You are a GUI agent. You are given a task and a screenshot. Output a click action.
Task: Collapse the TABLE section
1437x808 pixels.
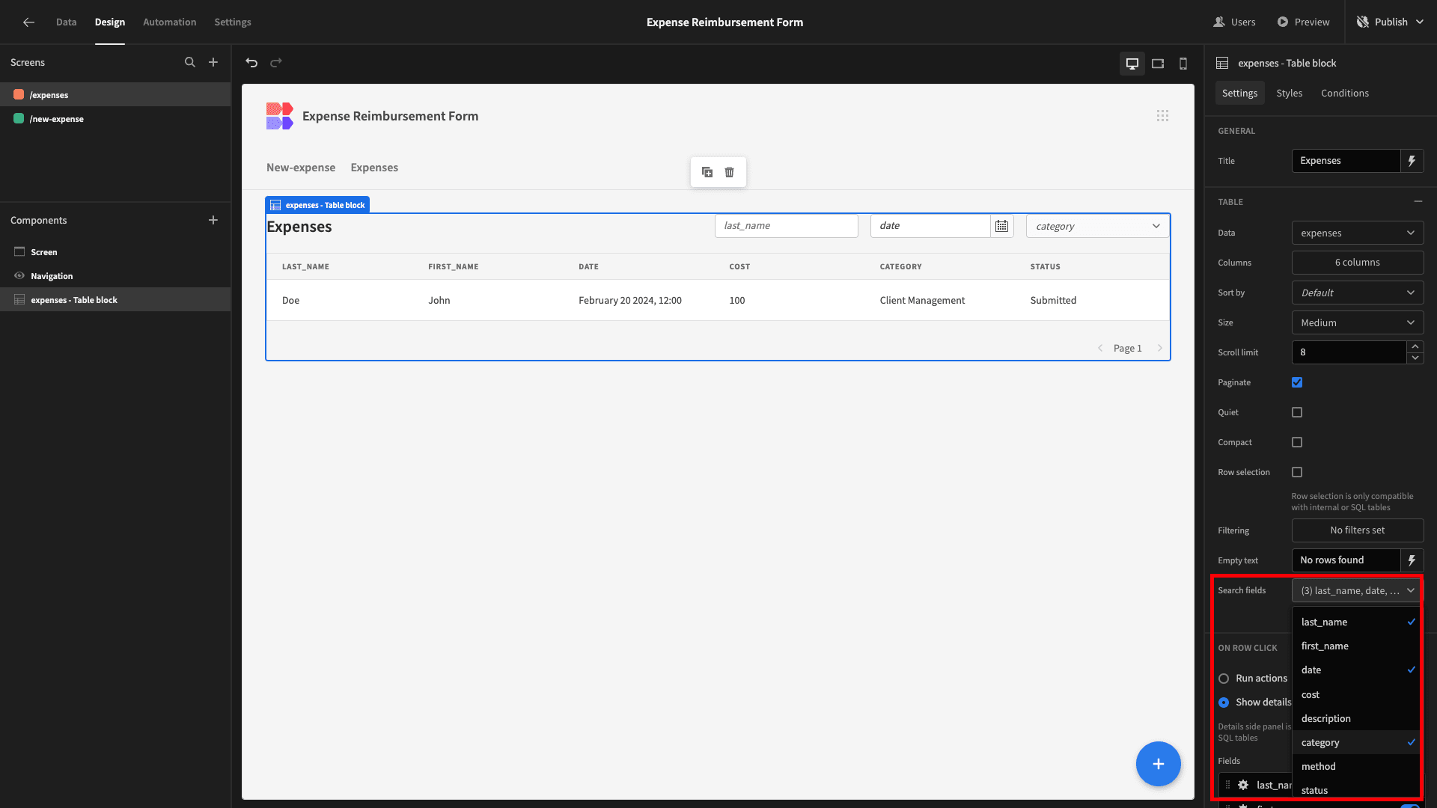coord(1418,202)
